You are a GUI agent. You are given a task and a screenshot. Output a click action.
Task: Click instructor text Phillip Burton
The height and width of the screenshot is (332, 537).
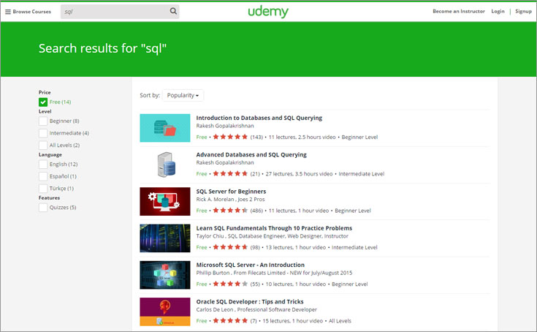point(213,273)
